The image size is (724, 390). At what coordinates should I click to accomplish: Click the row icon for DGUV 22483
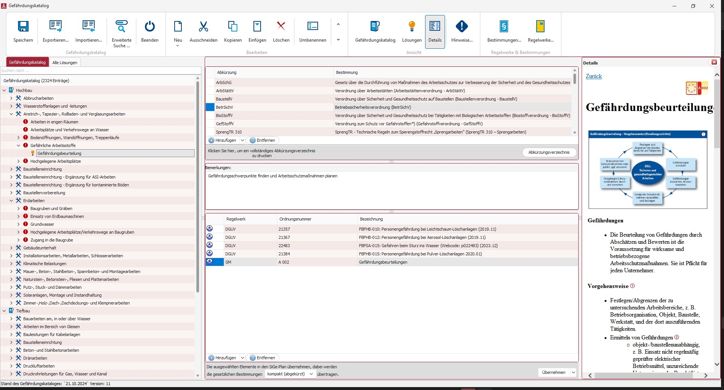point(210,245)
